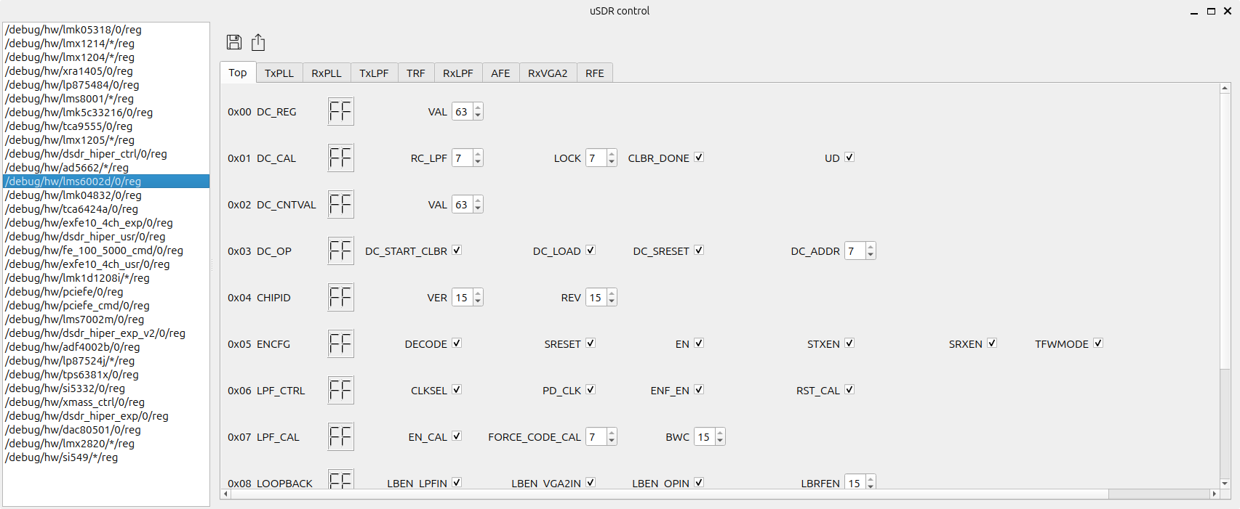1240x509 pixels.
Task: Select /debug/hw/dac80501/0/reg entry
Action: [x=106, y=430]
